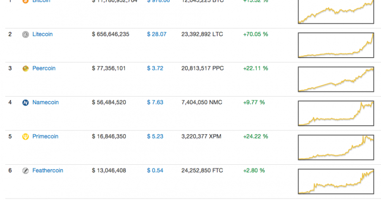Click rank number 3 for Peercoin
Image resolution: width=381 pixels, height=200 pixels.
(10, 68)
